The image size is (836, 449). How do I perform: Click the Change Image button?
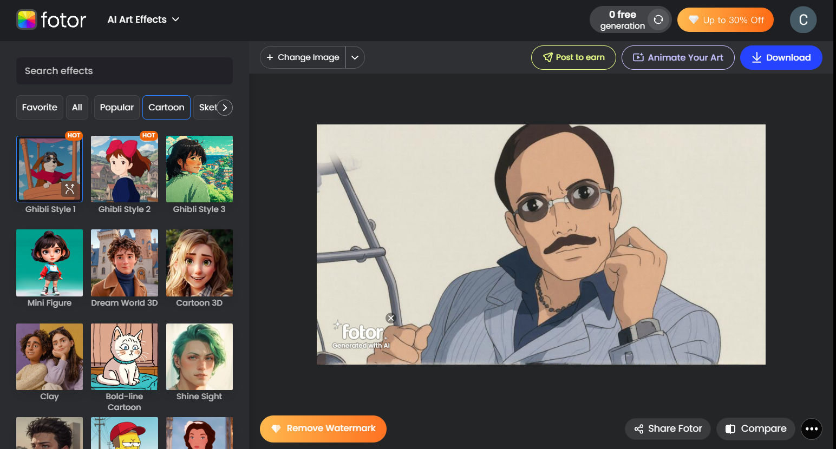pyautogui.click(x=303, y=57)
